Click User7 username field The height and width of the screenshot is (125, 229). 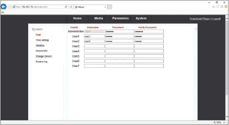tap(94, 66)
